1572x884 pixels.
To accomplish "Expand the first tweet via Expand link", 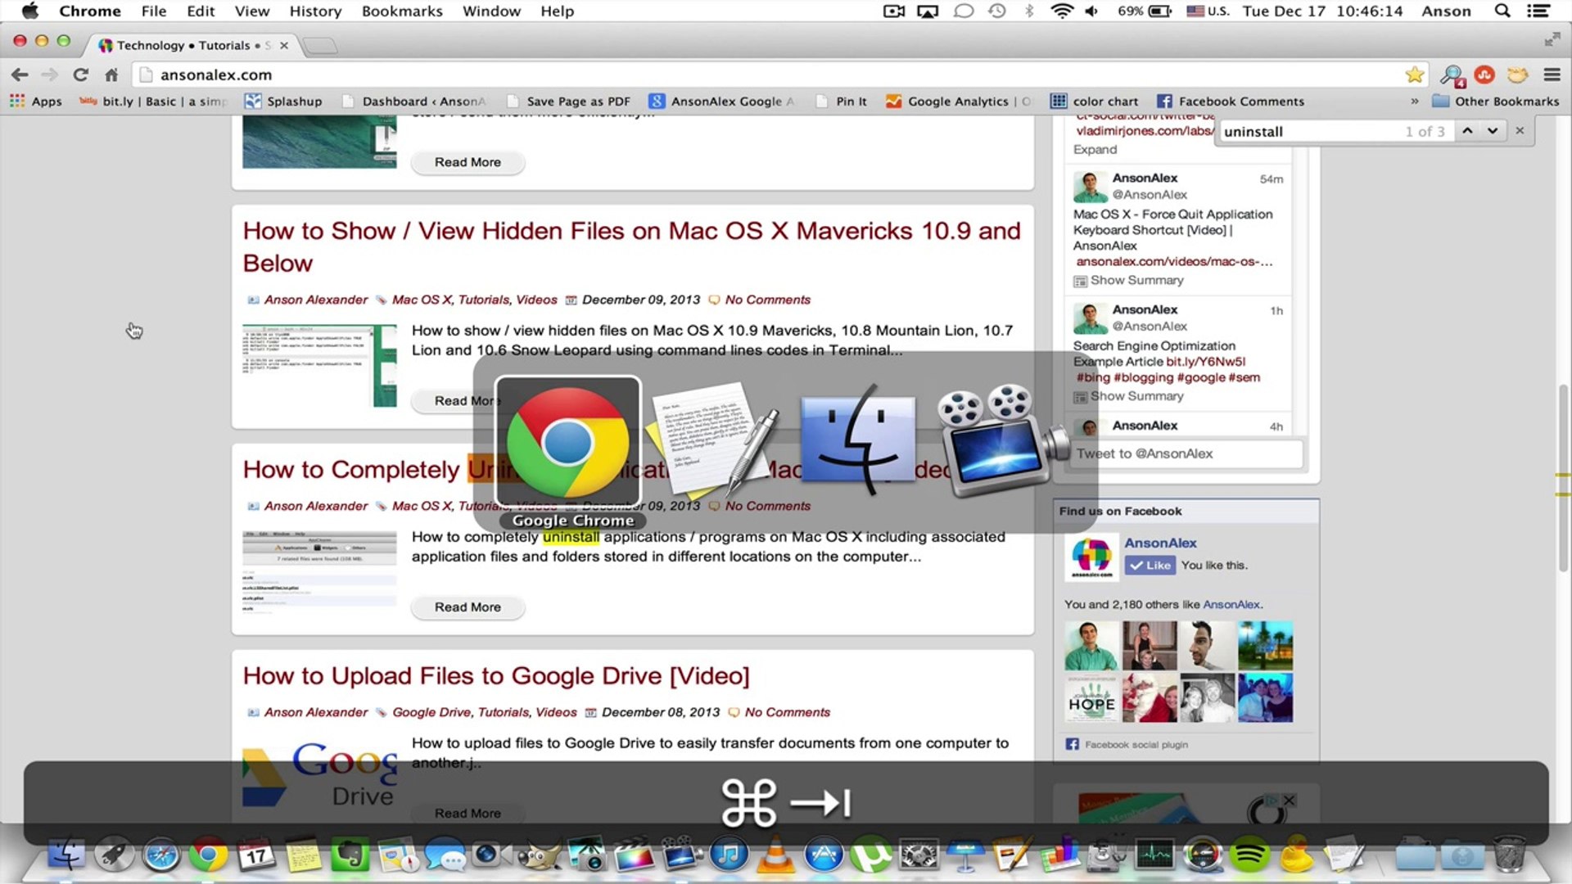I will [1095, 149].
